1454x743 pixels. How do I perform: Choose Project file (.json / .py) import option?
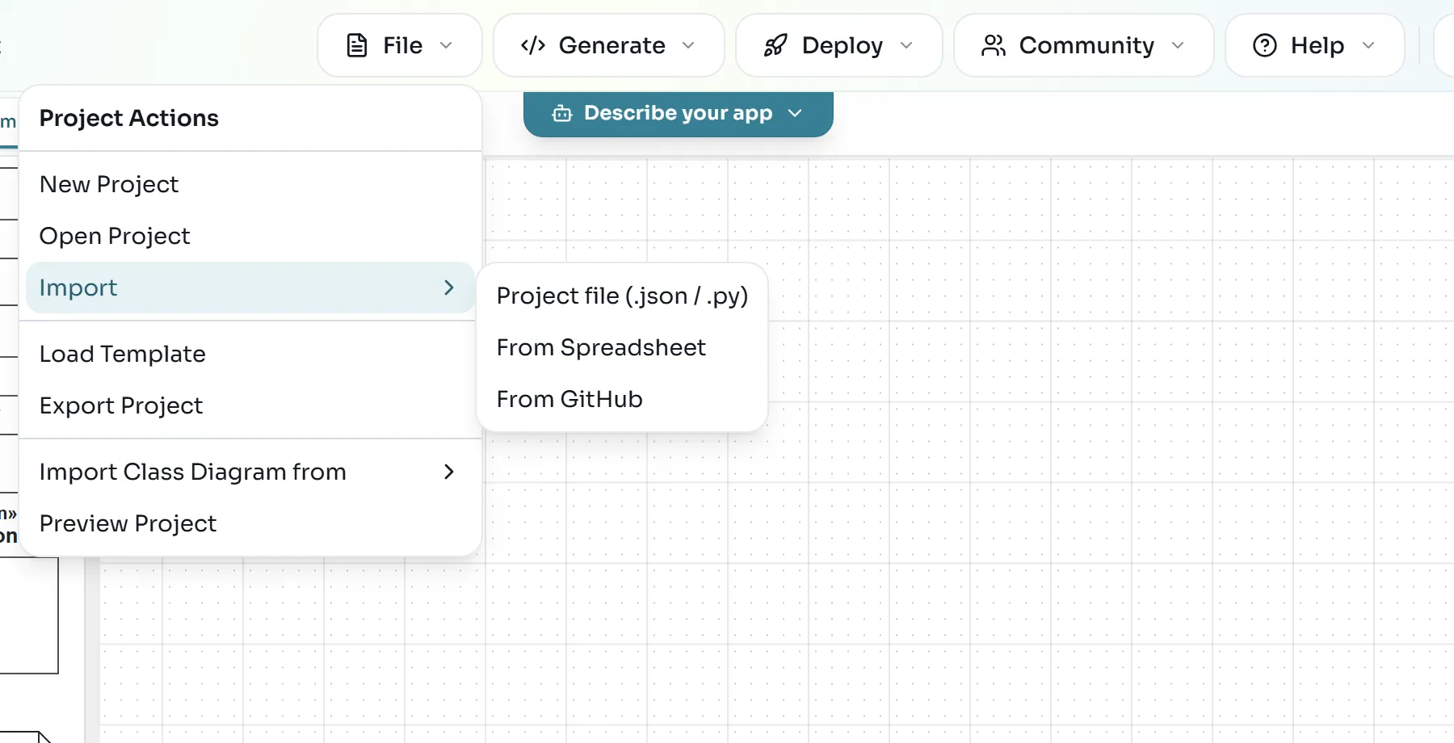coord(622,296)
